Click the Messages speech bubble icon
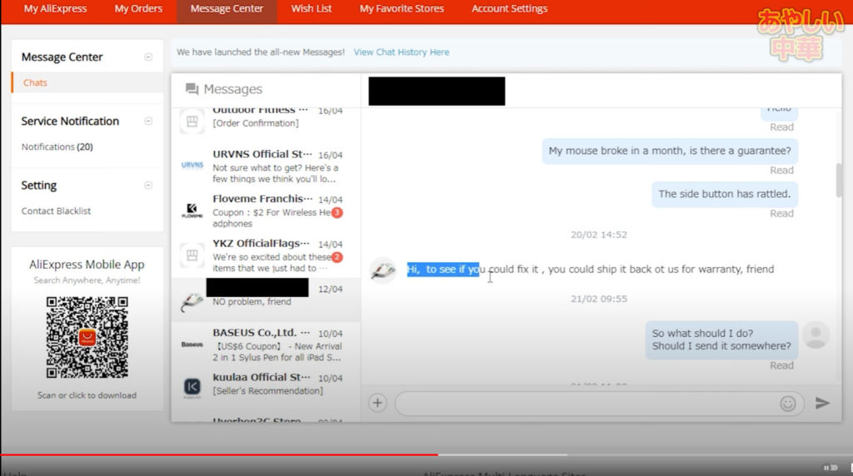 coord(192,89)
